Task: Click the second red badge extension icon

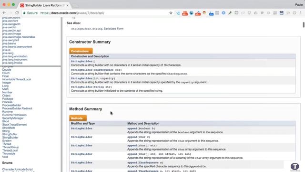Action: [x=198, y=13]
